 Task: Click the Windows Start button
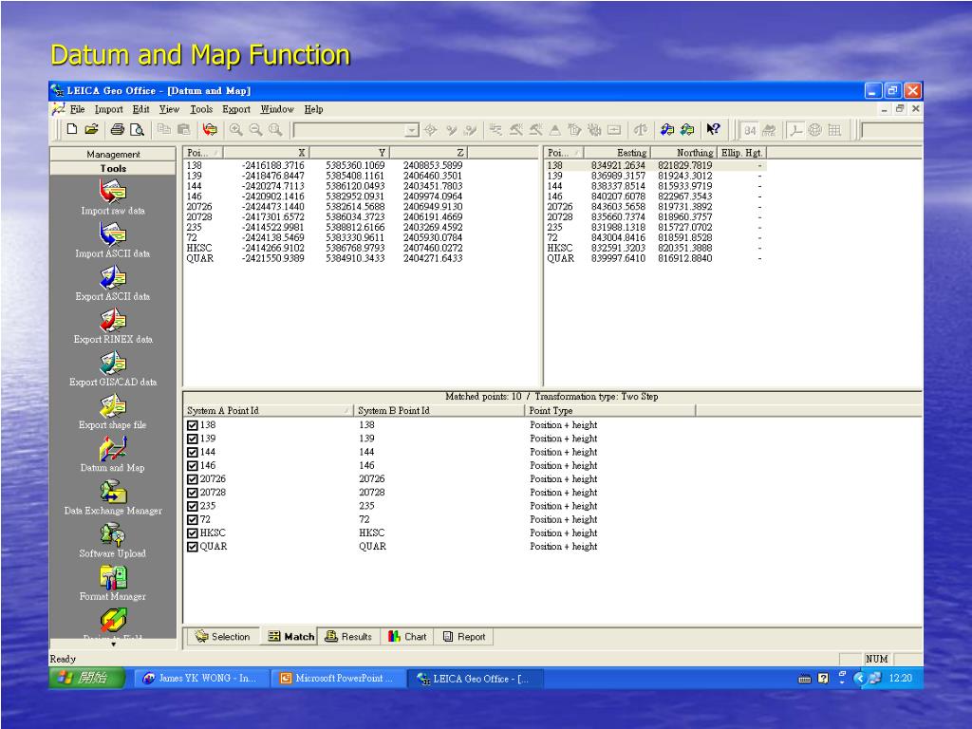(87, 678)
